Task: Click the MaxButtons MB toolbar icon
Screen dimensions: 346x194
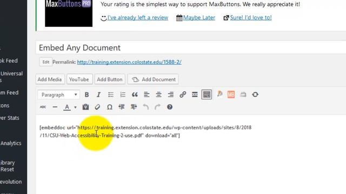Action: (x=231, y=95)
